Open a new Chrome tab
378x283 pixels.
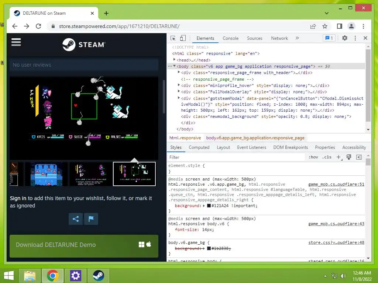106,13
